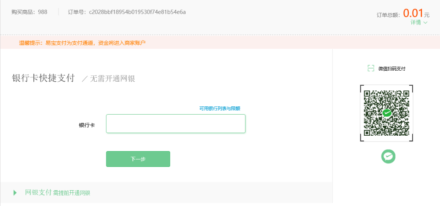The image size is (440, 206).
Task: Click the 温馨提示 notice banner text
Action: 82,43
